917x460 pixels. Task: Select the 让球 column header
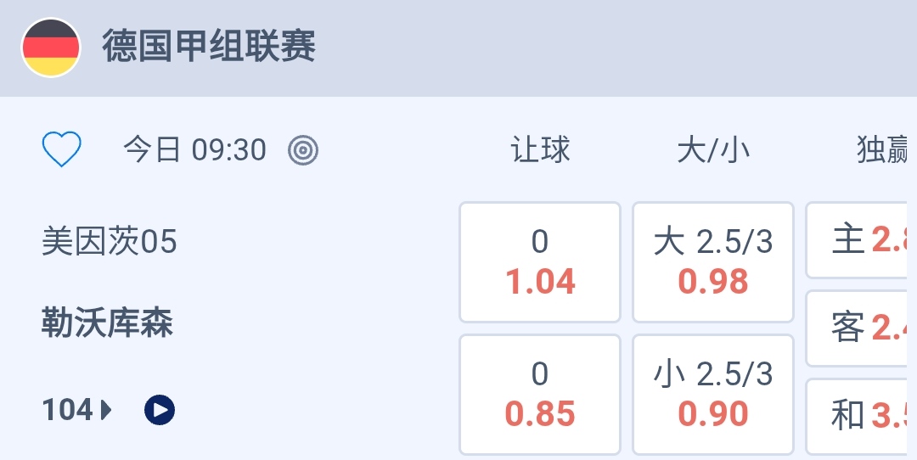[x=540, y=150]
